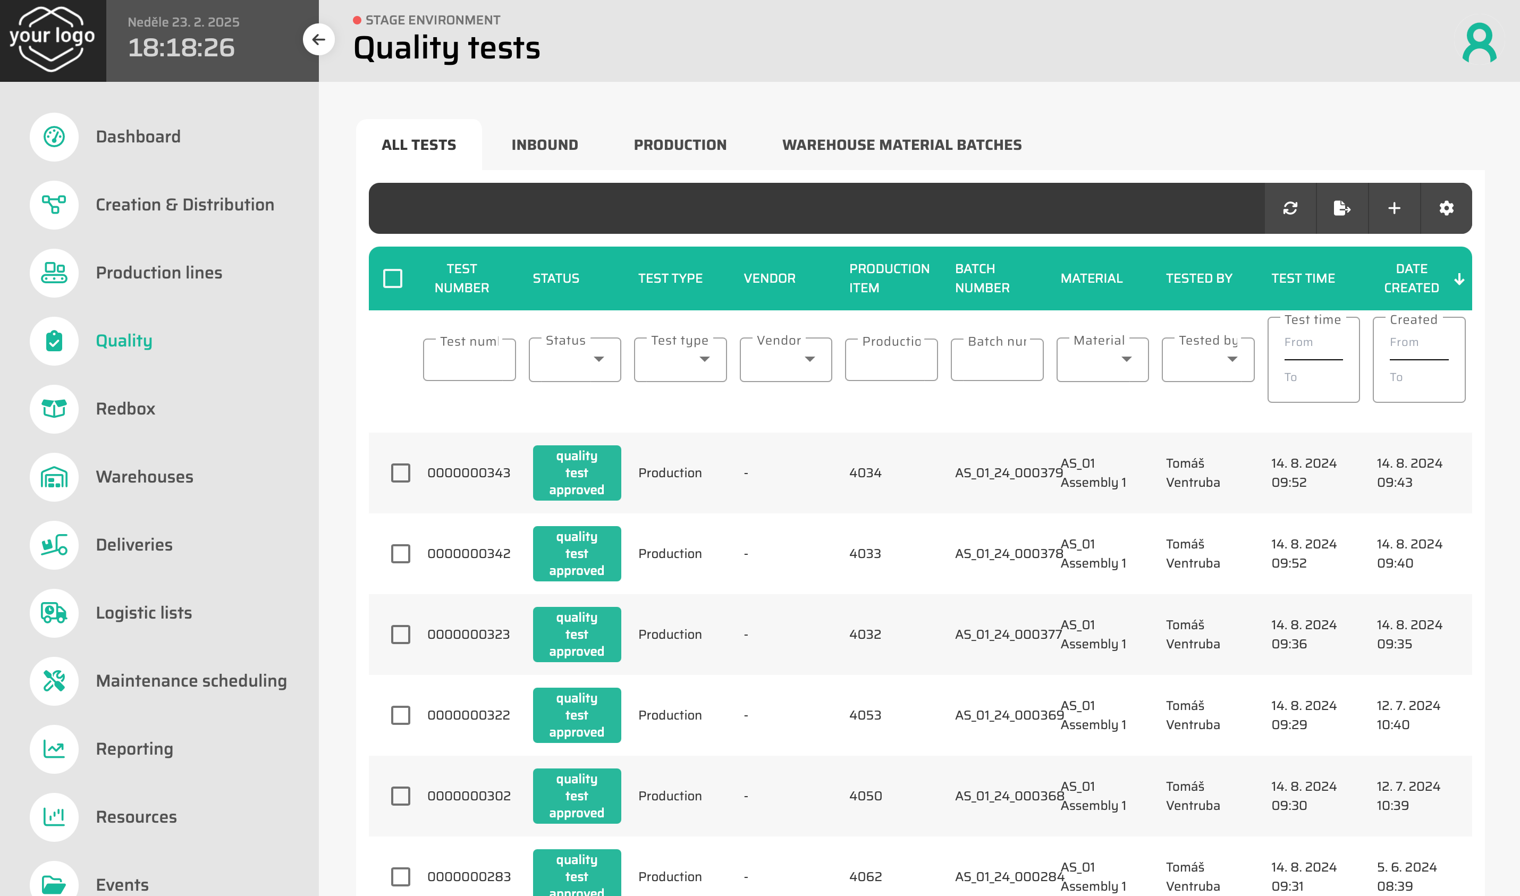This screenshot has height=896, width=1520.
Task: Click the user profile icon
Action: point(1479,43)
